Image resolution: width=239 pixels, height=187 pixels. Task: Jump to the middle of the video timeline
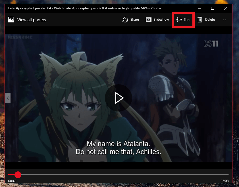pyautogui.click(x=119, y=175)
